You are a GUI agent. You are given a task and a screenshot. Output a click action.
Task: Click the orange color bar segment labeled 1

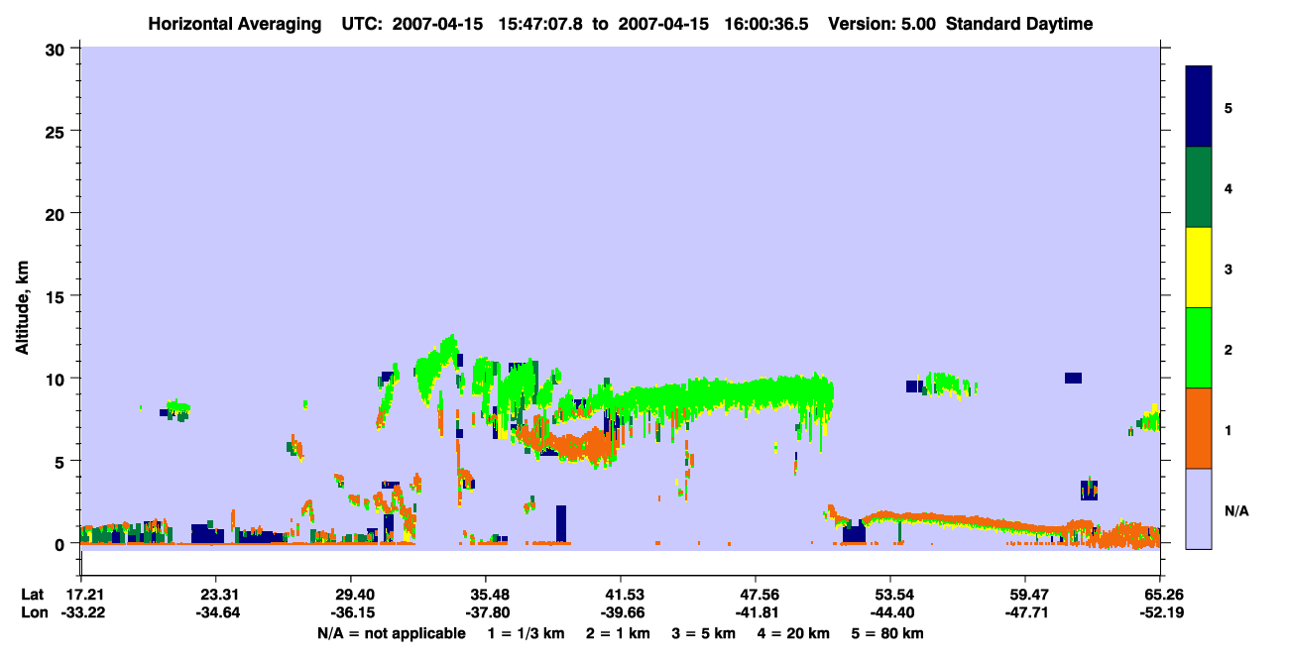coord(1199,428)
